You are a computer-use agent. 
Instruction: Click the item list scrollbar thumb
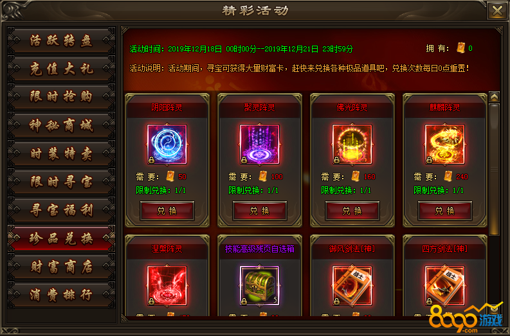pyautogui.click(x=495, y=169)
